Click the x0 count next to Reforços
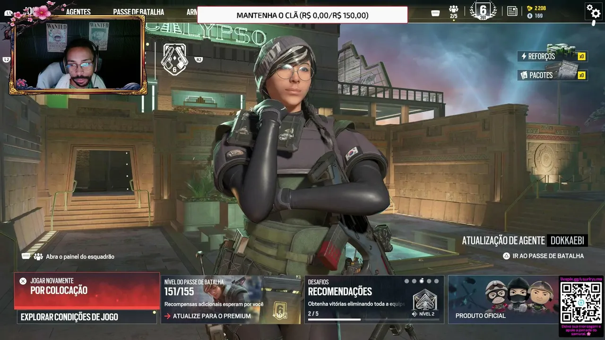The height and width of the screenshot is (340, 605). click(582, 56)
